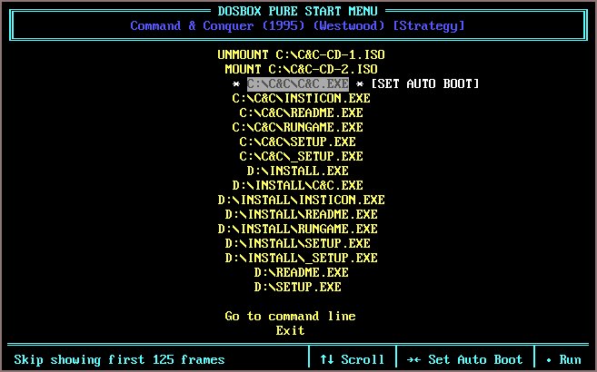The image size is (597, 372).
Task: Select D:\SETUP.EXE entry
Action: [x=297, y=287]
